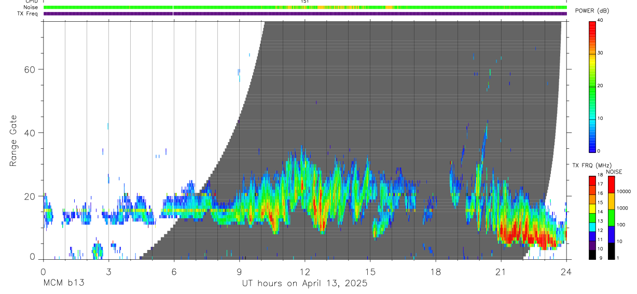Click the 'MCM b13' station label
This screenshot has height=294, width=637.
64,284
